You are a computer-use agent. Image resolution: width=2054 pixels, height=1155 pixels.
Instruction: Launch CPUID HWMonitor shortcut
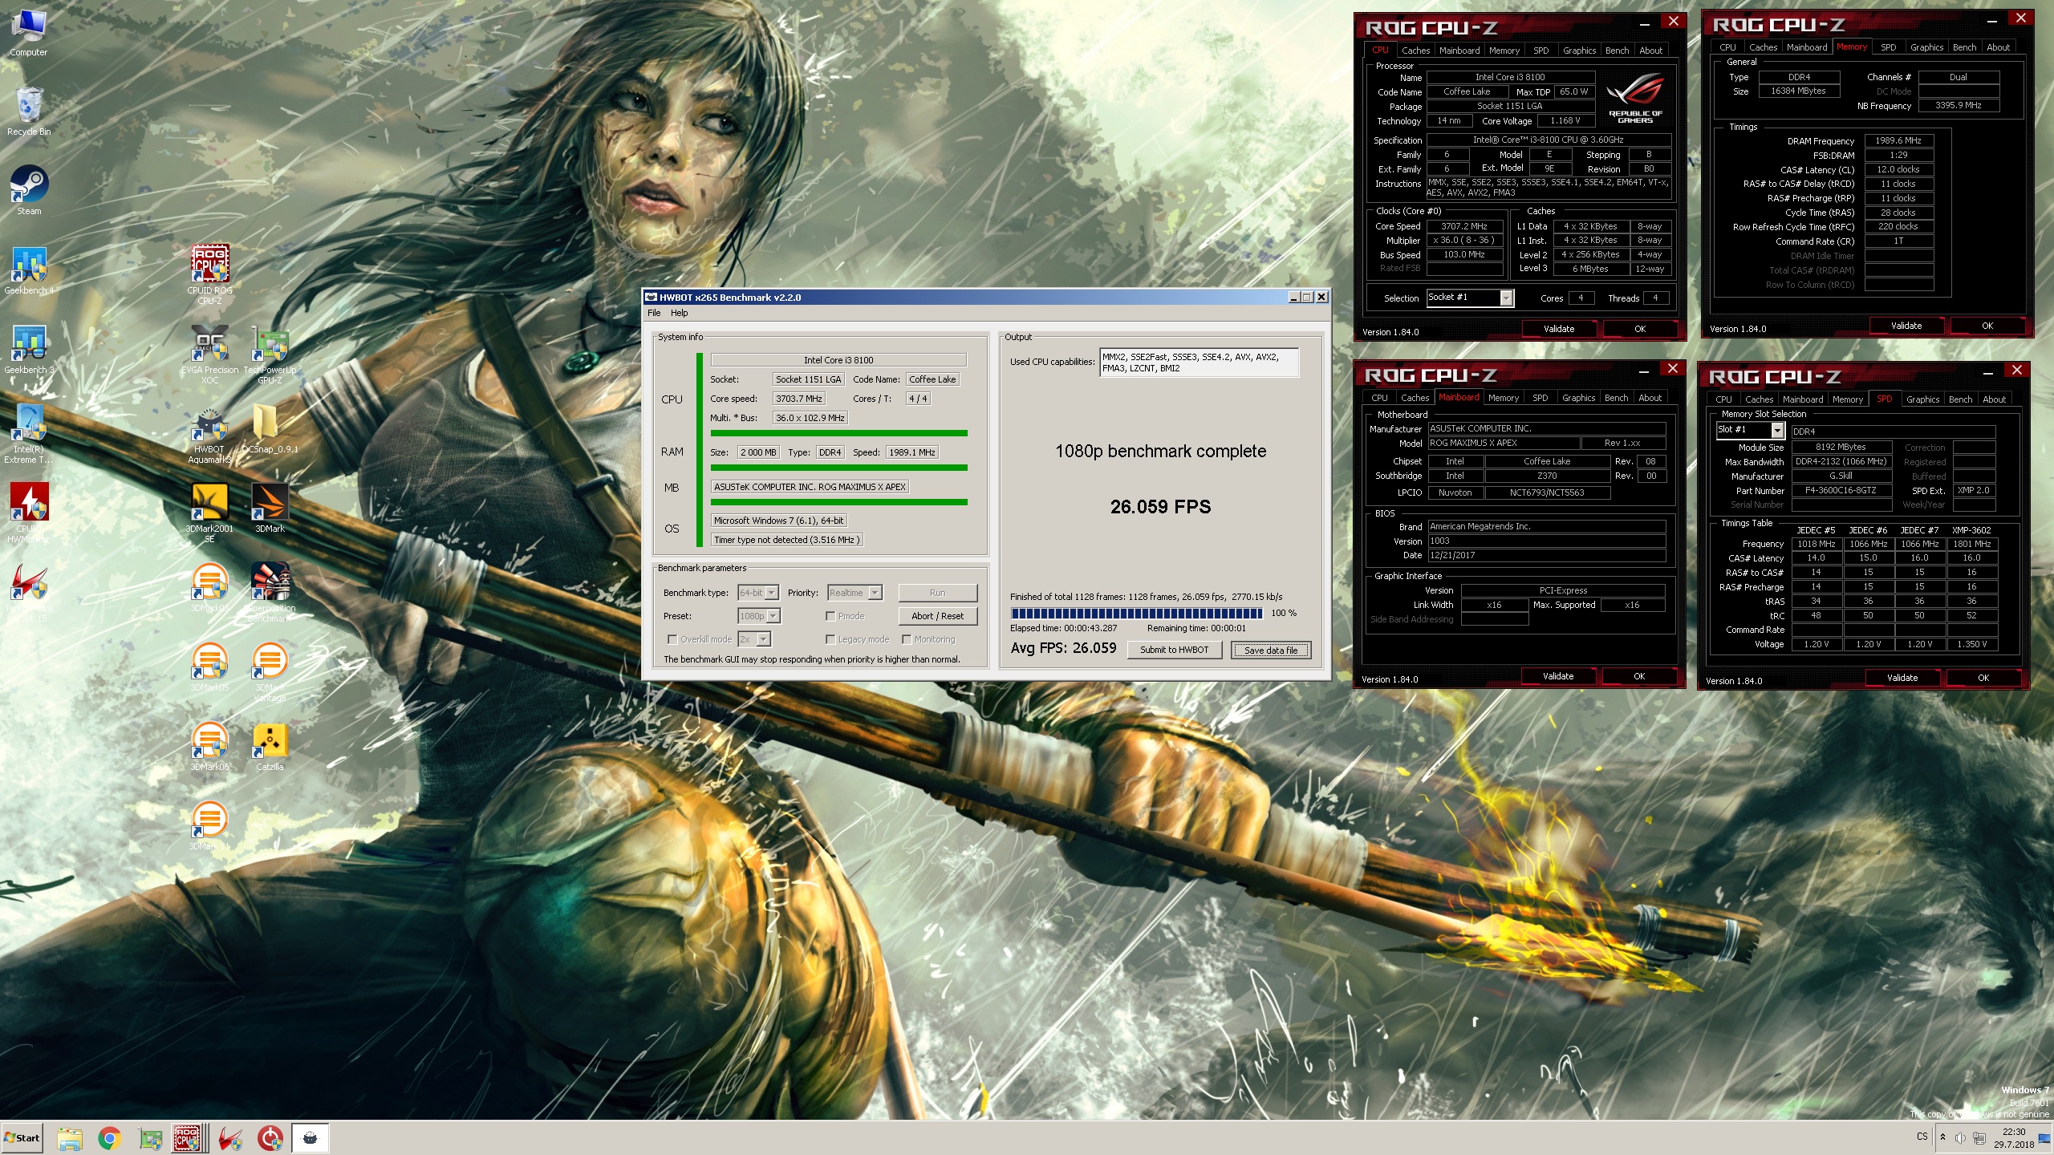pos(29,513)
